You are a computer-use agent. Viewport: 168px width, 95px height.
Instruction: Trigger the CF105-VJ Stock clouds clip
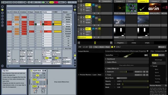(x=119, y=20)
